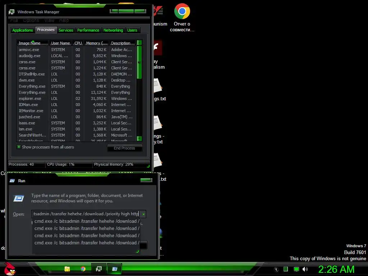Select the Processes tab
The width and height of the screenshot is (368, 276).
46,30
